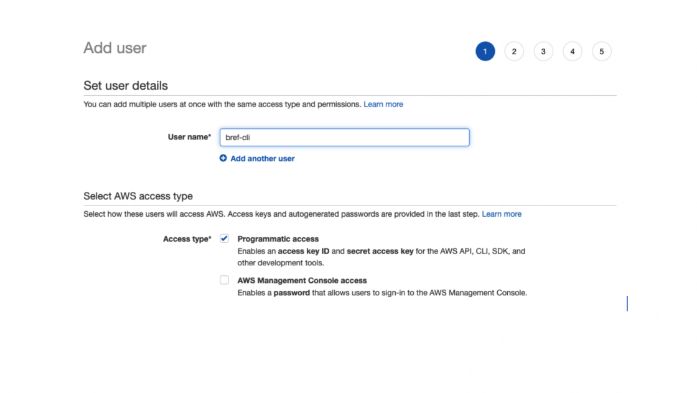Screen dimensions: 697x393
Task: Jump to step 2 in wizard
Action: [514, 52]
